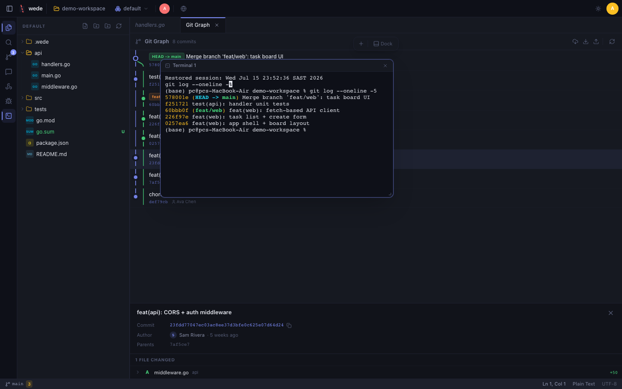Expand the tests folder
This screenshot has height=389, width=622.
[x=73, y=109]
